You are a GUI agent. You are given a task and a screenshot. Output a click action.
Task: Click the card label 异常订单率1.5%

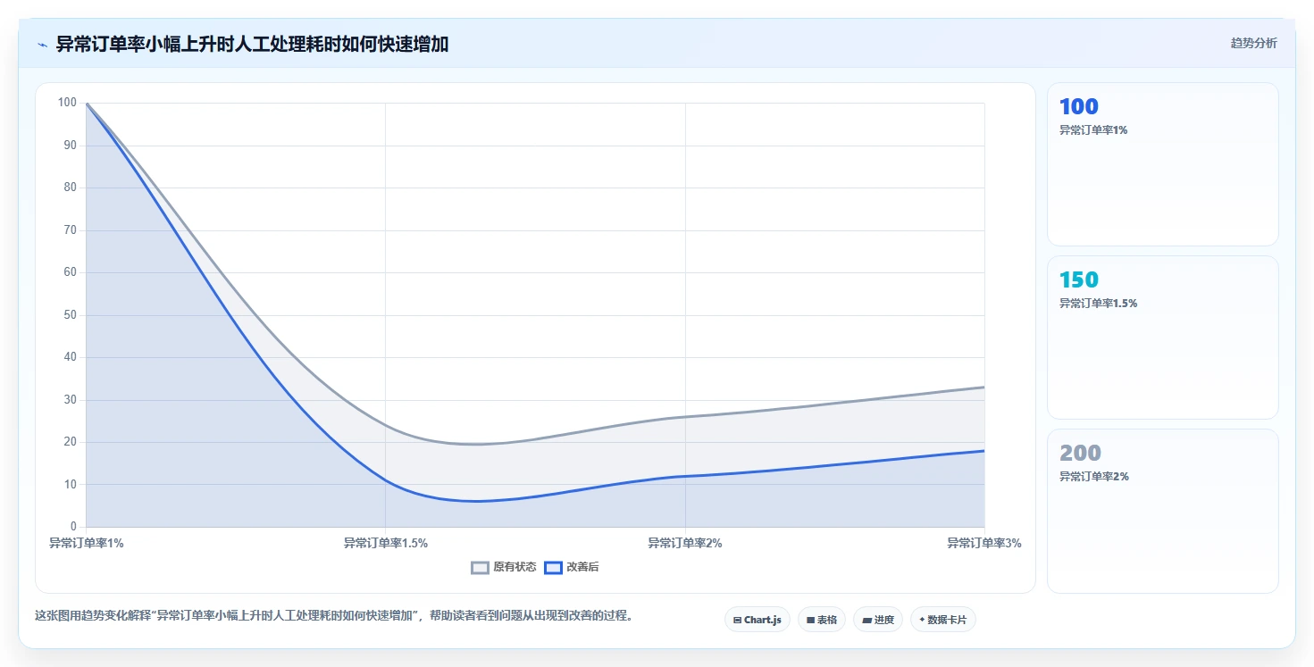point(1098,303)
